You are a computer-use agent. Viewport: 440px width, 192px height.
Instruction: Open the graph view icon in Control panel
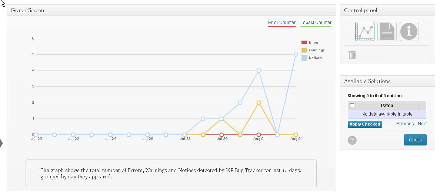click(364, 31)
